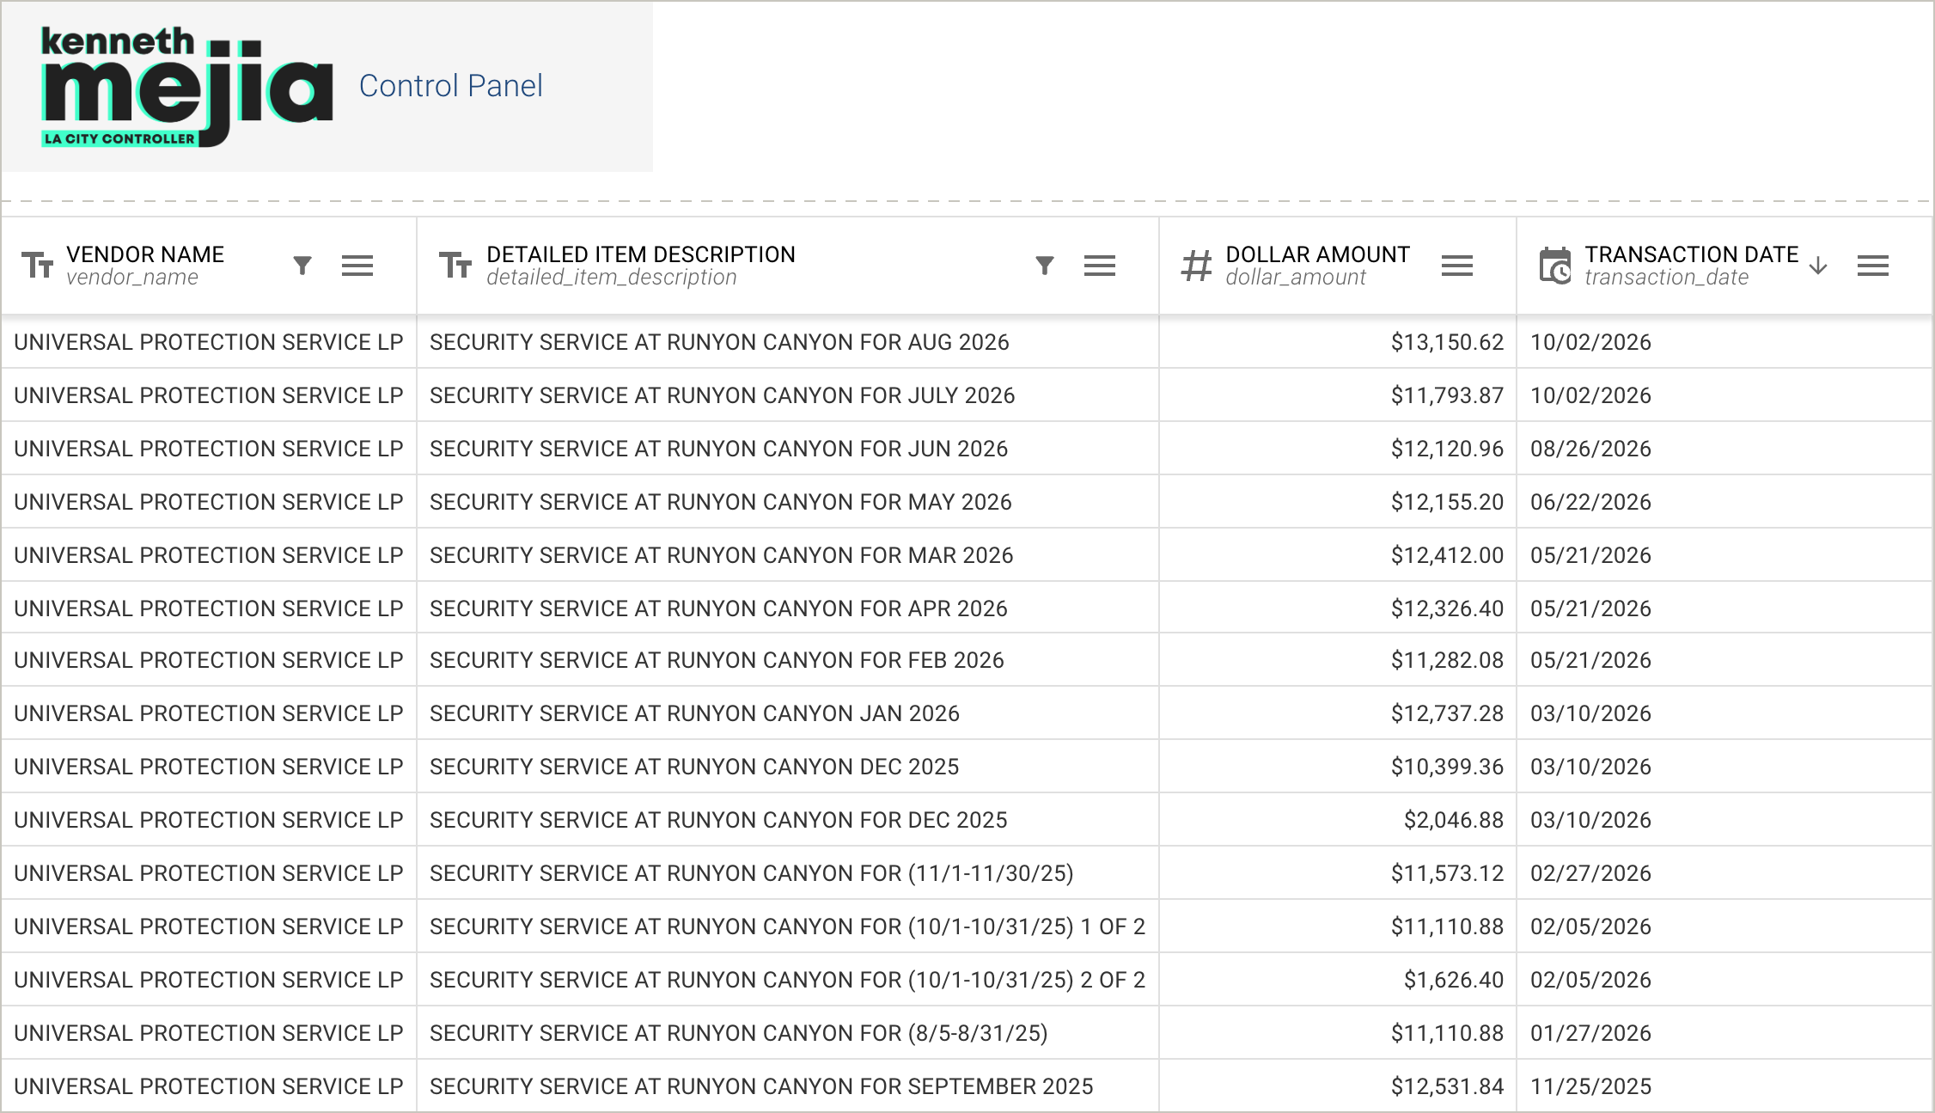This screenshot has width=1935, height=1113.
Task: Click the Kenneth Mejia LA City Controller logo
Action: [x=186, y=87]
